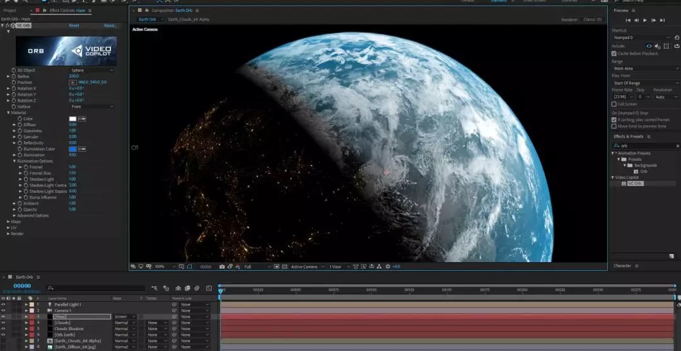Take snapshot with camera icon
681x351 pixels.
[x=222, y=267]
